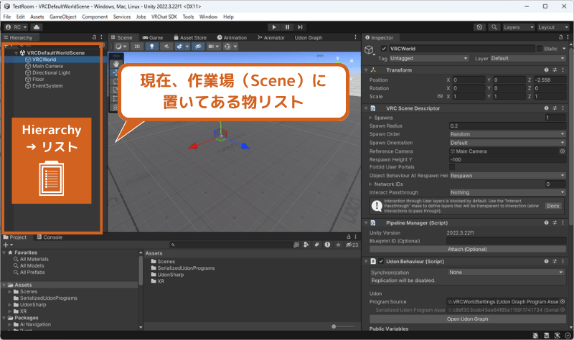Screen dimensions: 574x340
Task: Select the Hand view tool
Action: (x=116, y=64)
